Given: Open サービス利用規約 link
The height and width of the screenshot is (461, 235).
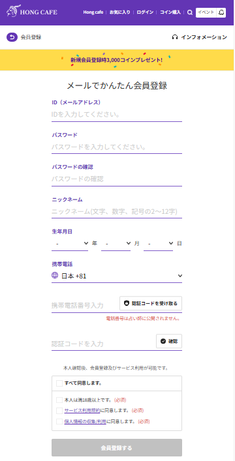Looking at the screenshot, I should point(82,410).
